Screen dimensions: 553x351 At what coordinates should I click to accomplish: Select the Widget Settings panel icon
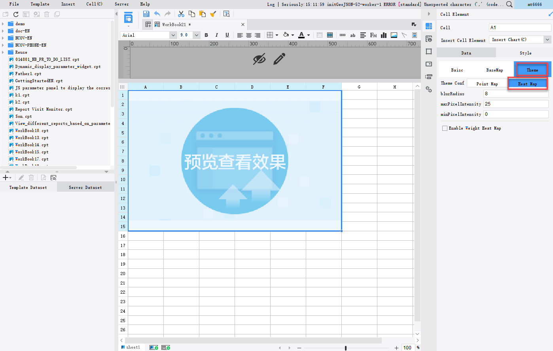coord(429,64)
